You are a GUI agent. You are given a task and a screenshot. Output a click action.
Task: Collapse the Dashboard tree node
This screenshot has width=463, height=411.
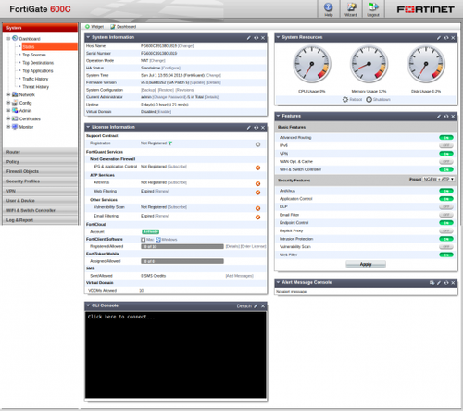coord(8,39)
